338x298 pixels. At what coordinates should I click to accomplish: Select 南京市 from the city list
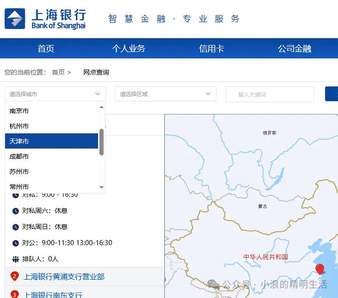51,111
